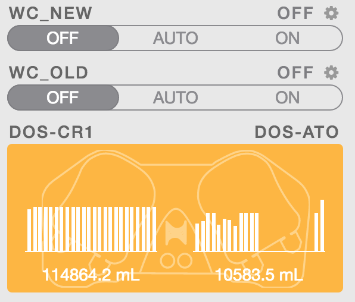Click the 114864.2 mL volume reading

91,275
